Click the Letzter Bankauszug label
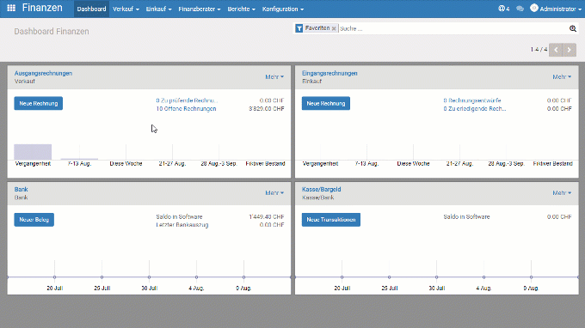585x328 pixels. (182, 225)
